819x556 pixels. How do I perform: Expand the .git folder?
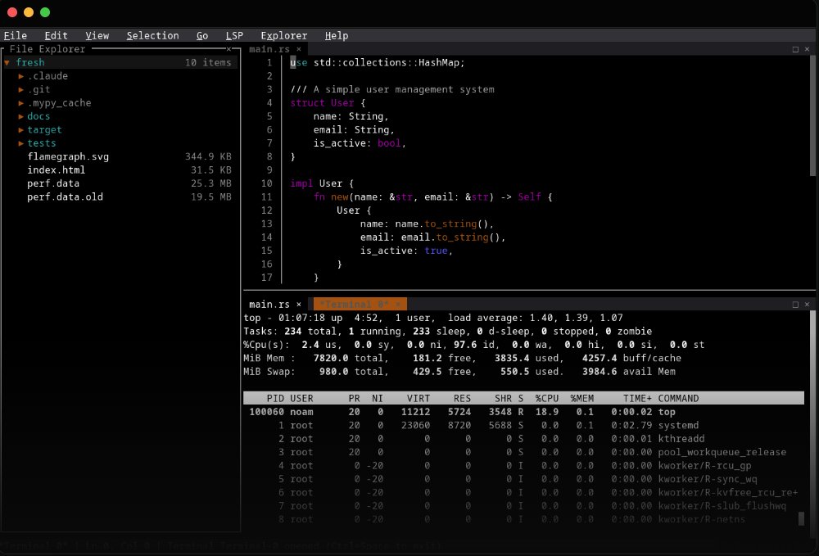[21, 90]
